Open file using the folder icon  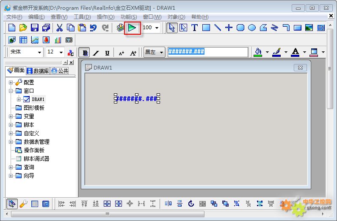[23, 28]
